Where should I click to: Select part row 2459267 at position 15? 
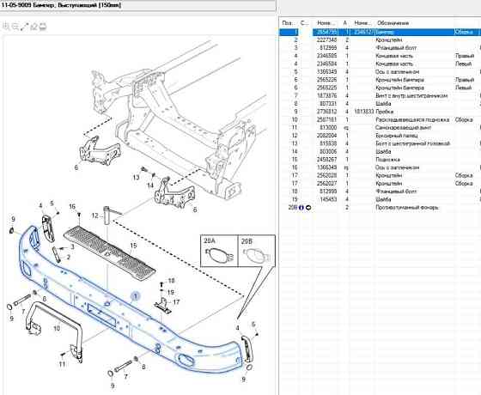tap(380, 160)
